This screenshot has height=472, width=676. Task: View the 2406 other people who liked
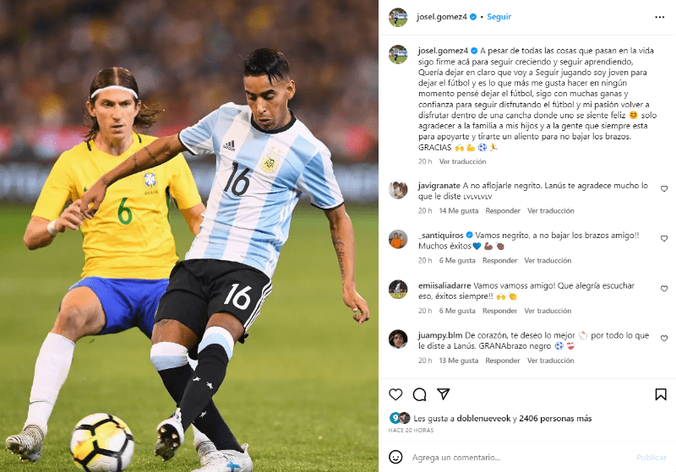[x=555, y=418]
